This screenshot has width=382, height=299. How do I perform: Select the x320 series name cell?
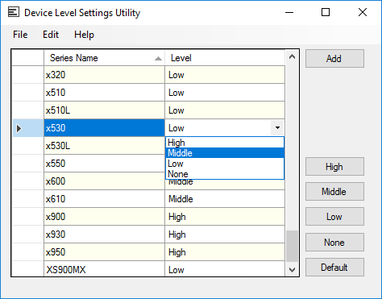pos(104,75)
